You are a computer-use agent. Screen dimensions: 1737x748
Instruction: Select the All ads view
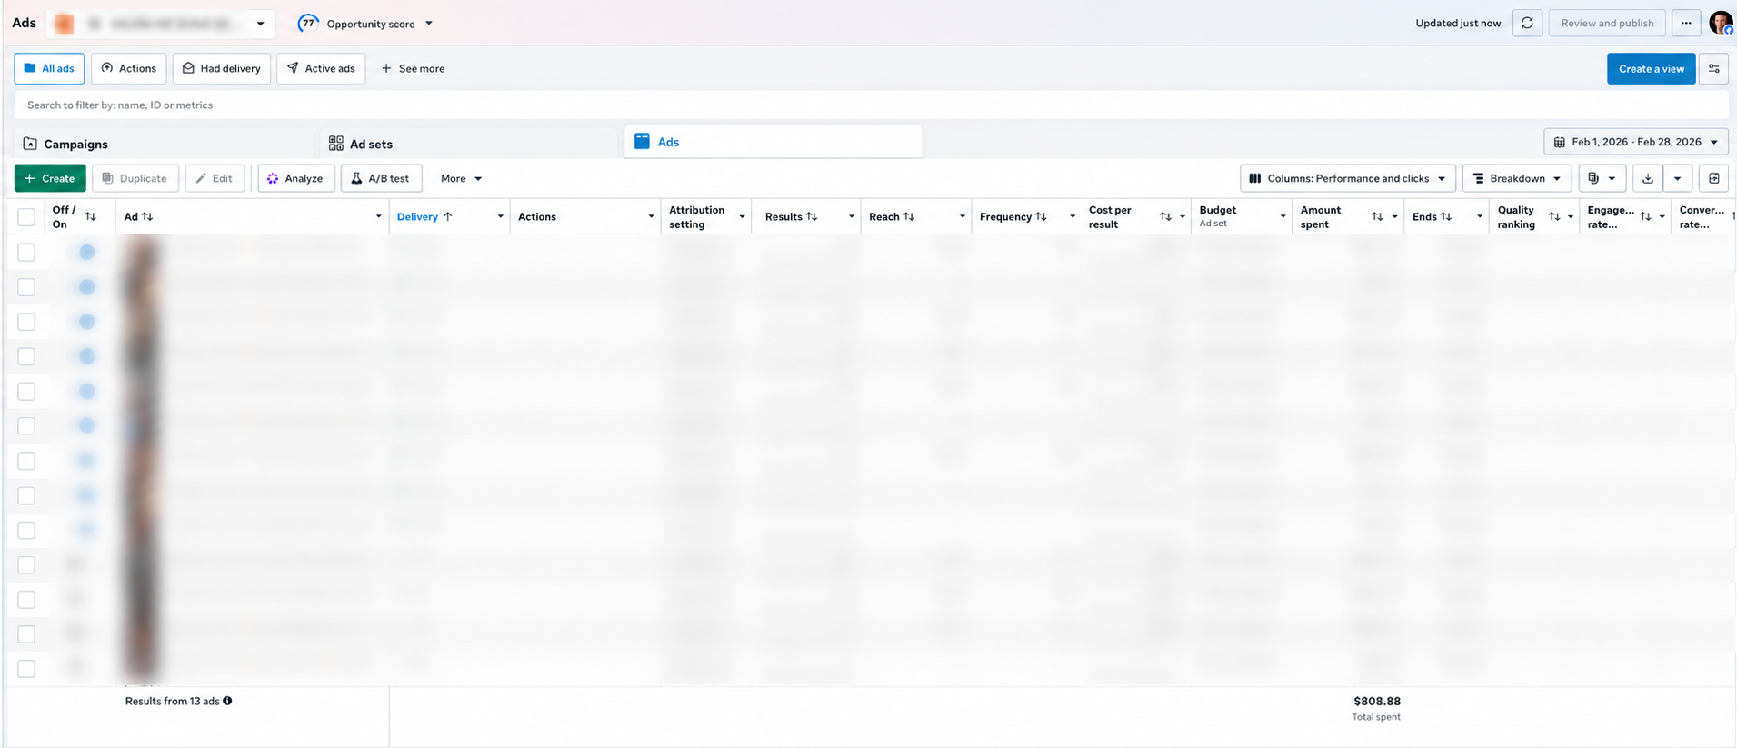[49, 69]
